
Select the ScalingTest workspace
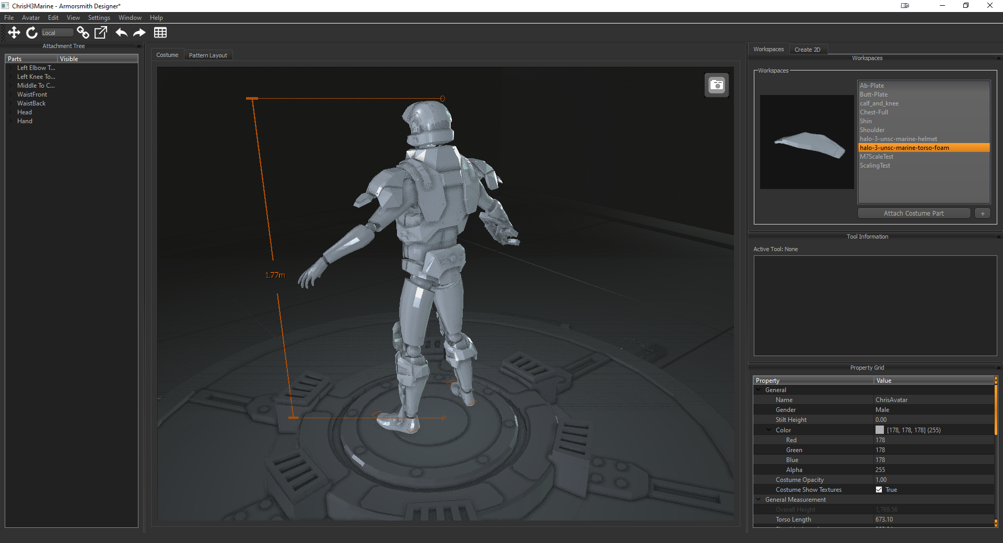click(x=924, y=166)
